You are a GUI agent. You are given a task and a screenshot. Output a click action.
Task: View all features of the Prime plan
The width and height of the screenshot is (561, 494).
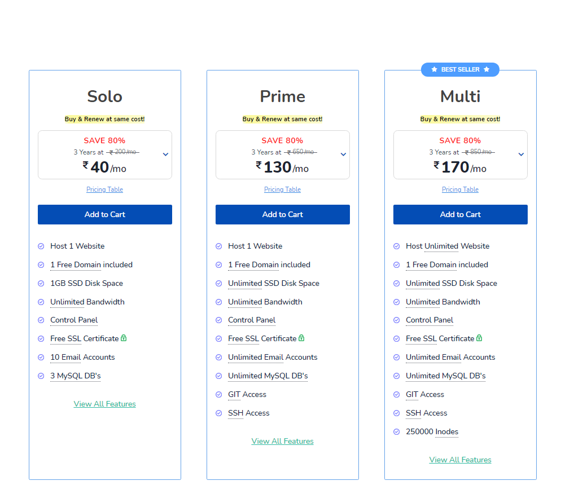283,441
